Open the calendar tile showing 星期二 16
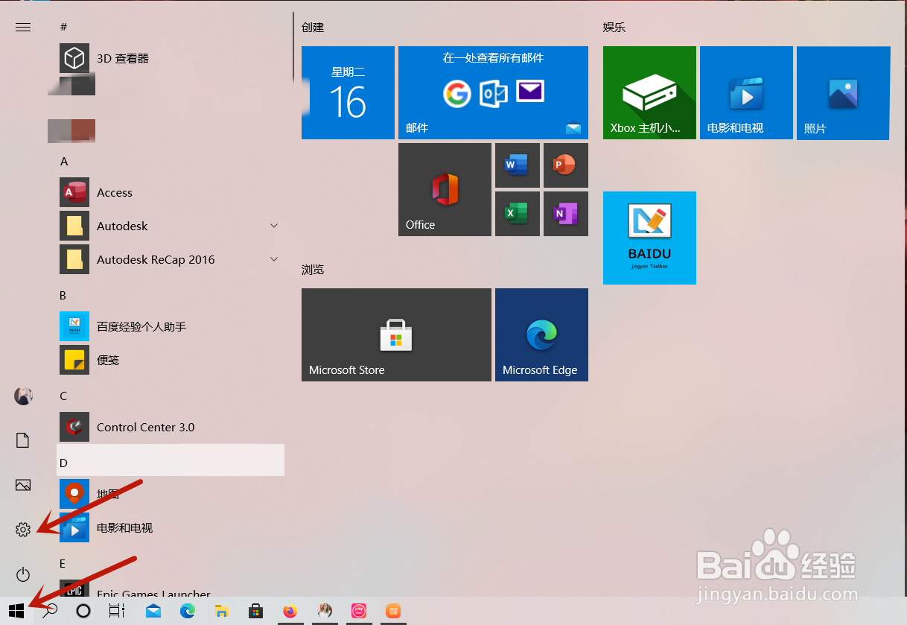 (x=348, y=92)
